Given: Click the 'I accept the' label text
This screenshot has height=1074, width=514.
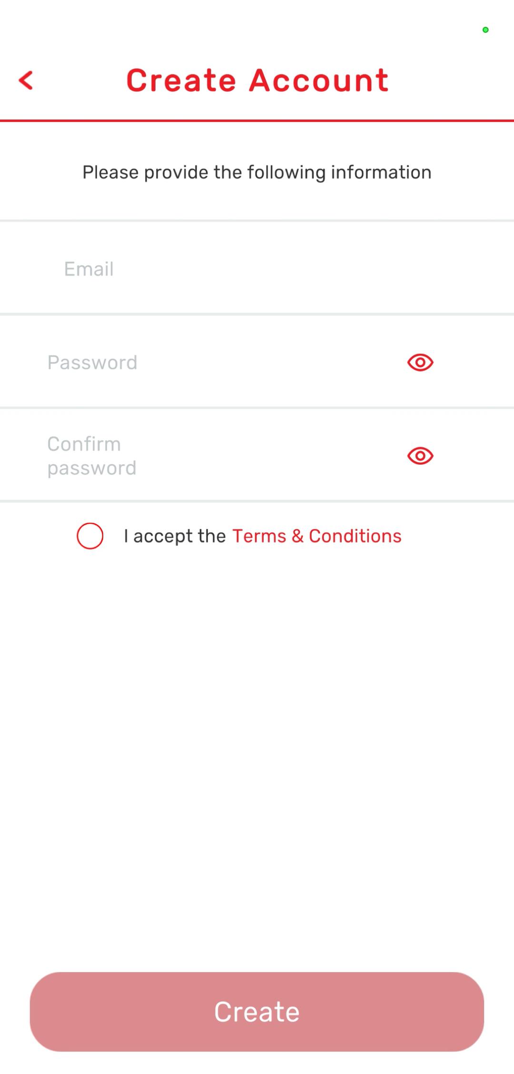Looking at the screenshot, I should pos(175,537).
